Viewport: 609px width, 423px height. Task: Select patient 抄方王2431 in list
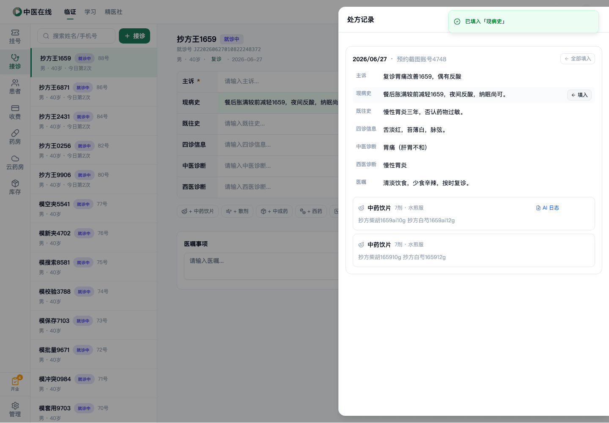[x=94, y=121]
